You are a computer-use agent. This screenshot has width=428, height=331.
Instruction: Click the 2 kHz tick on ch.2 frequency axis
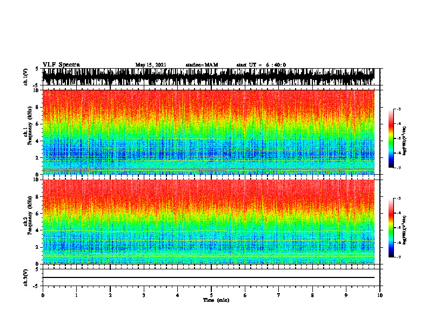pos(38,247)
